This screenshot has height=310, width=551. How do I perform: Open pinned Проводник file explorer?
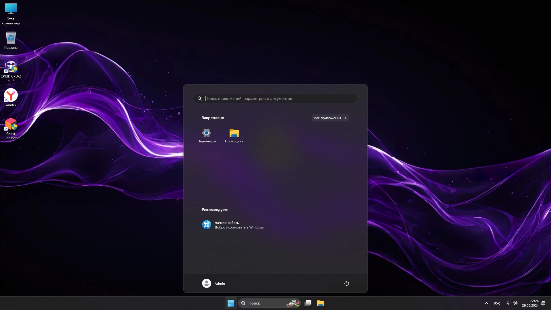tap(234, 135)
